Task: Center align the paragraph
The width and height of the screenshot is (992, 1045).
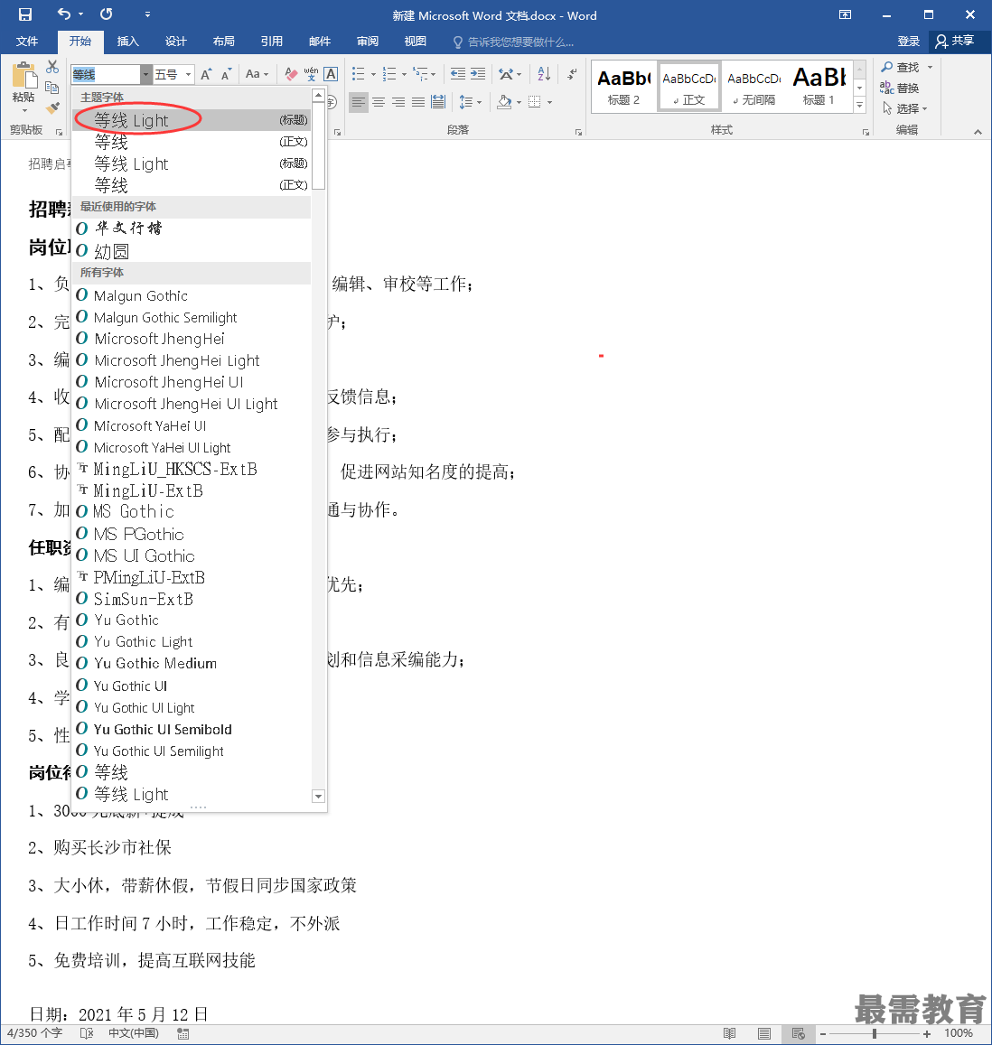Action: pyautogui.click(x=379, y=102)
